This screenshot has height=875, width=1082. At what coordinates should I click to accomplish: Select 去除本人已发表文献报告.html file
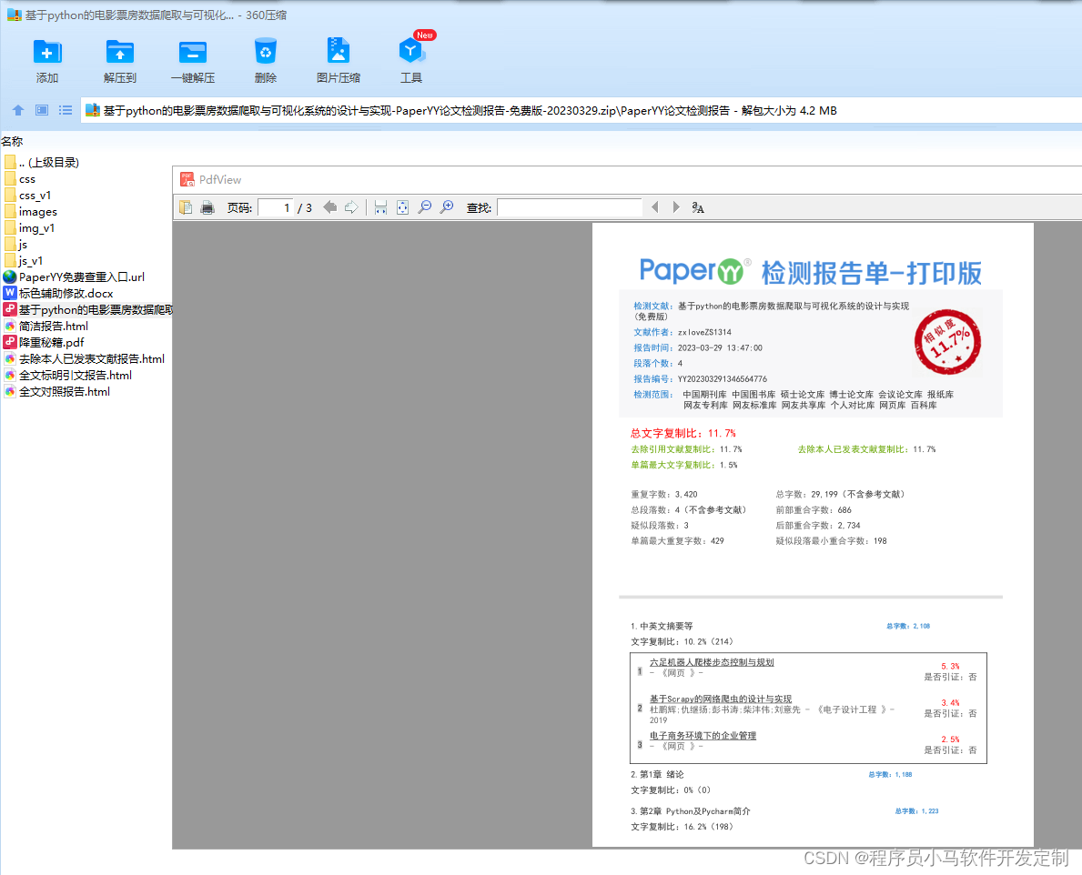click(85, 359)
